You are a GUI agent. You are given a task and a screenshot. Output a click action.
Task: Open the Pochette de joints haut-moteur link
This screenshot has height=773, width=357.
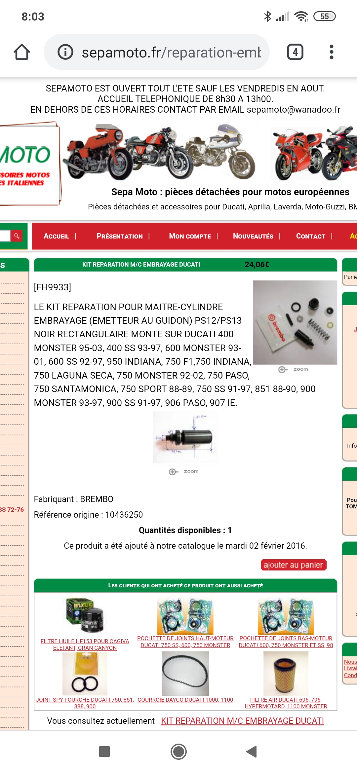click(x=185, y=642)
